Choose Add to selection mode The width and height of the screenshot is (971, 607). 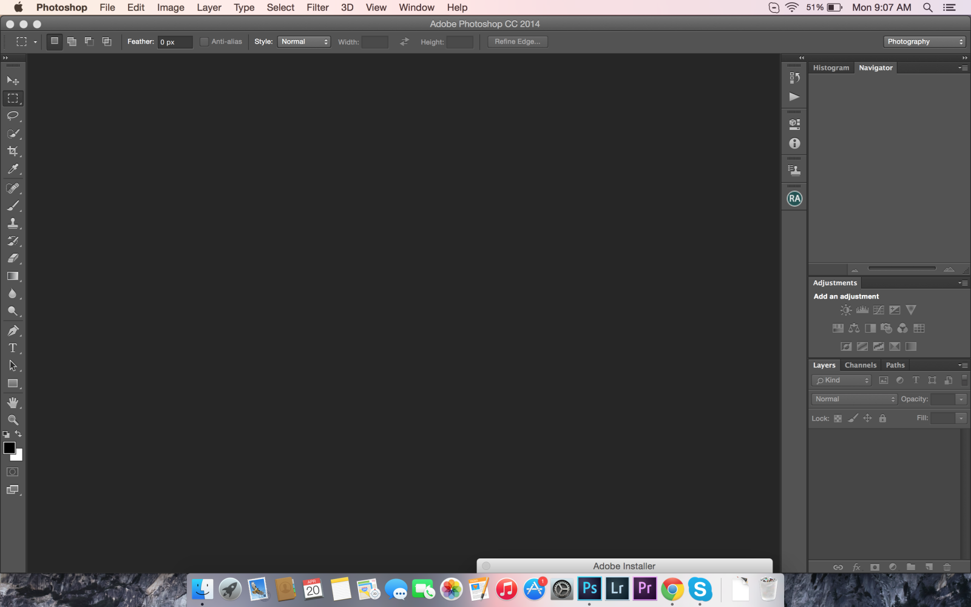point(72,41)
